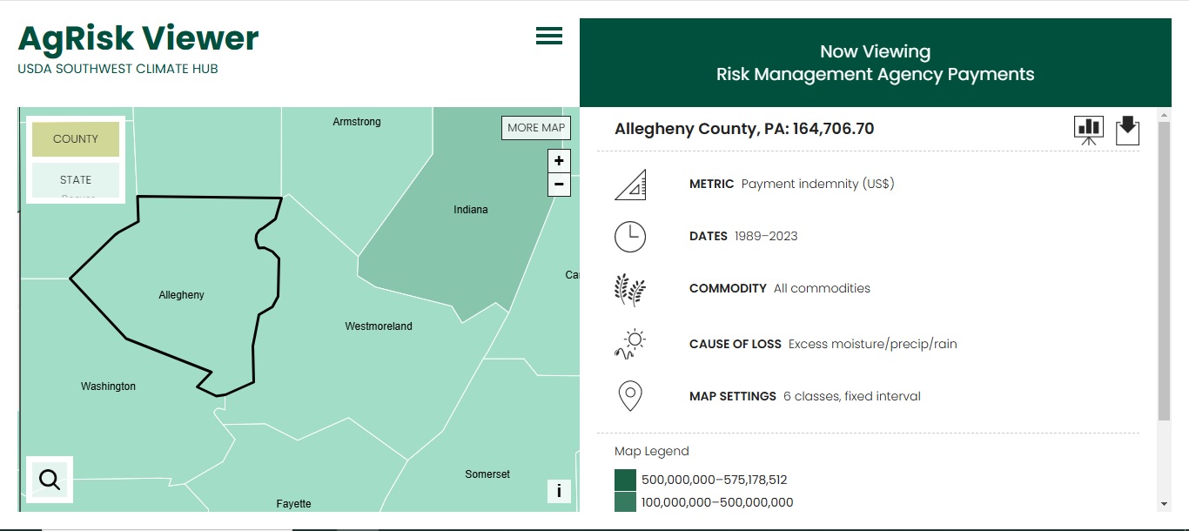Click legend swatch 100,000,000–500,000,000

pyautogui.click(x=625, y=502)
